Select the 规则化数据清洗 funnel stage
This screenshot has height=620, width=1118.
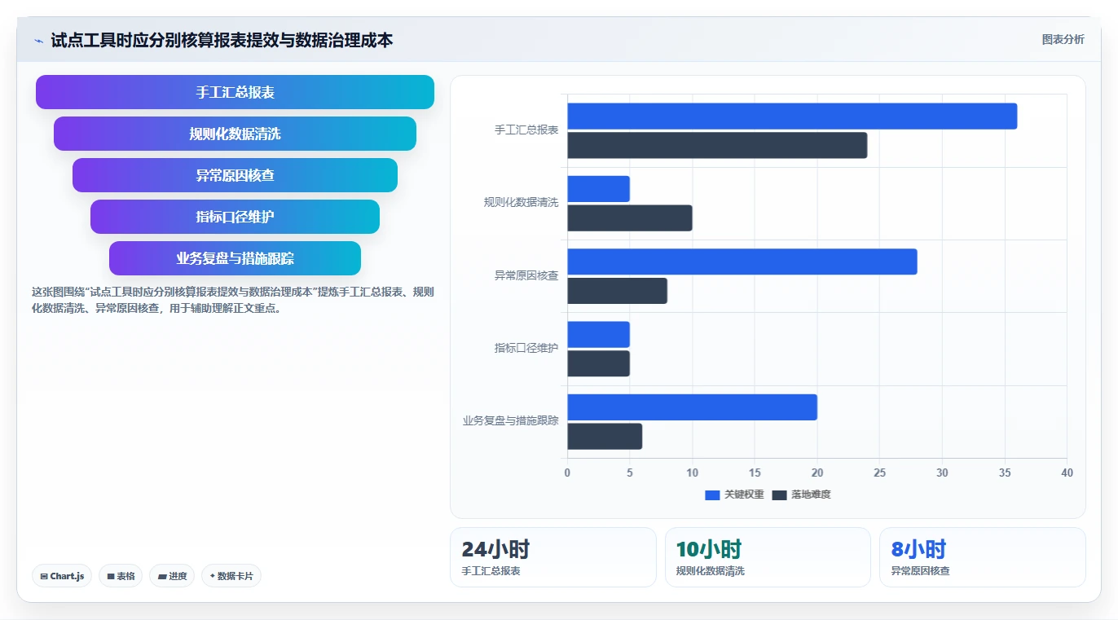235,134
